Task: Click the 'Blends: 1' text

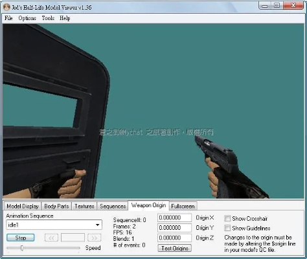Action: [x=124, y=239]
